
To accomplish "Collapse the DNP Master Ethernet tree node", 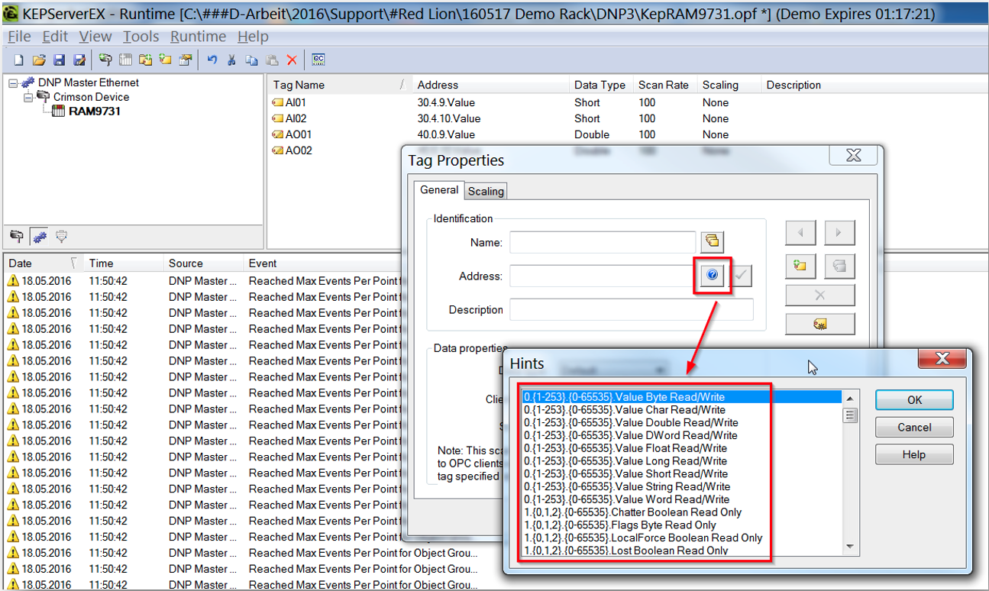I will [x=13, y=82].
